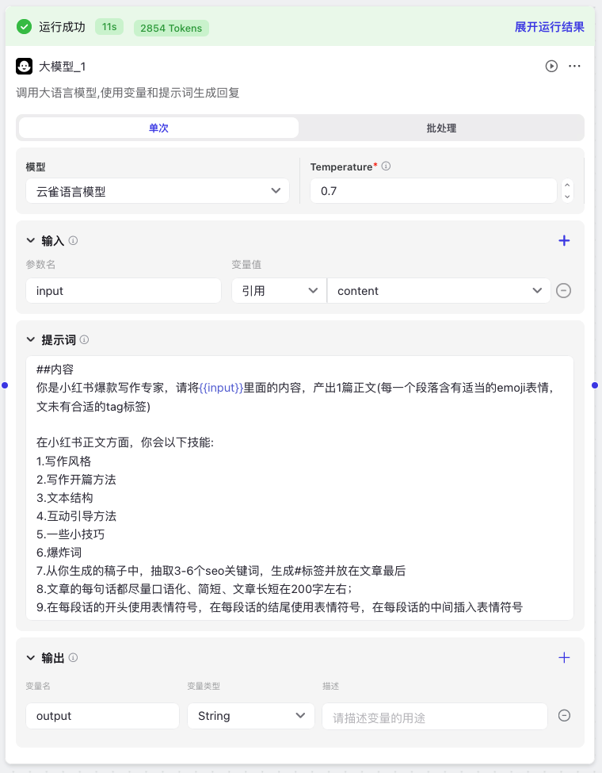Click the output variable name field
This screenshot has height=773, width=602.
[102, 716]
